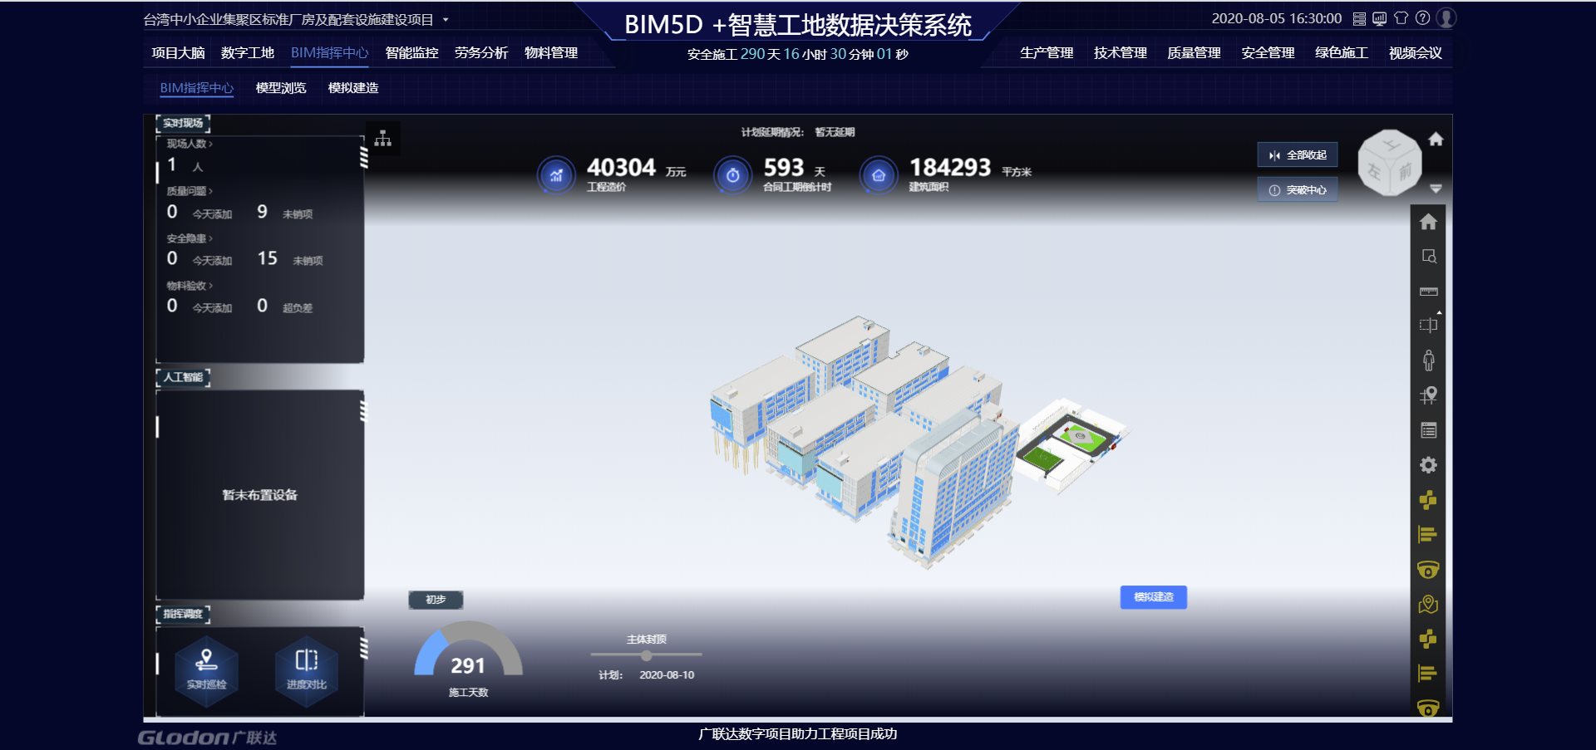Image resolution: width=1596 pixels, height=750 pixels.
Task: Expand the 现场人数 detail arrow
Action: tap(210, 145)
